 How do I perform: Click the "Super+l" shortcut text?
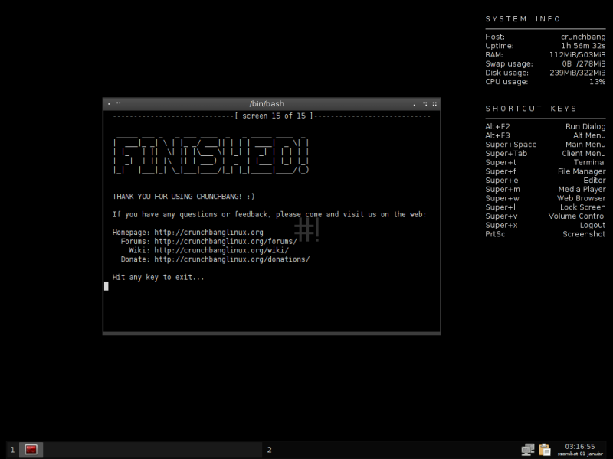500,207
